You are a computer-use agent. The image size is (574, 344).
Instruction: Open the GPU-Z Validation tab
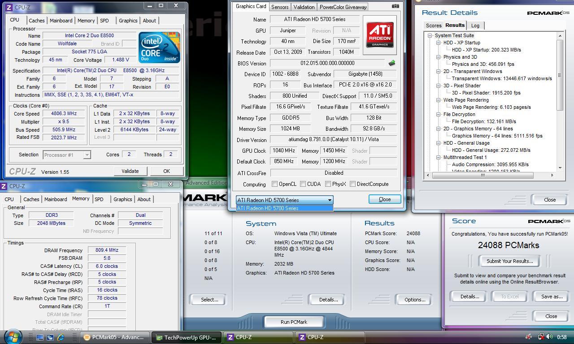click(304, 7)
